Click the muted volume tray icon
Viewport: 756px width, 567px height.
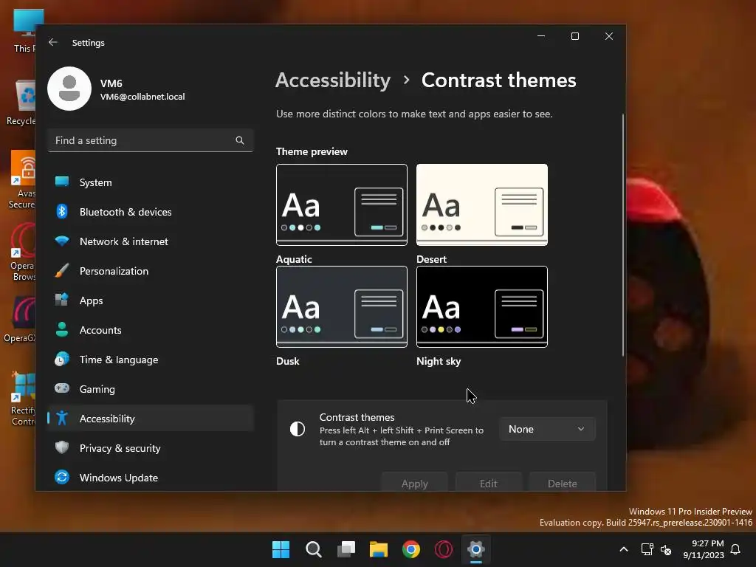pos(666,549)
